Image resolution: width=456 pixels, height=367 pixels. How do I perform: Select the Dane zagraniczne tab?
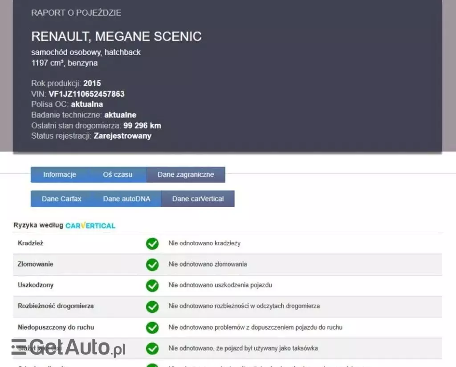click(x=186, y=175)
